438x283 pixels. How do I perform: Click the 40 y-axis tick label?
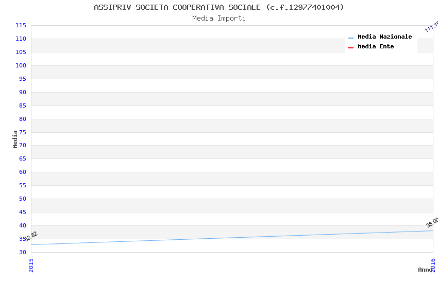point(22,225)
